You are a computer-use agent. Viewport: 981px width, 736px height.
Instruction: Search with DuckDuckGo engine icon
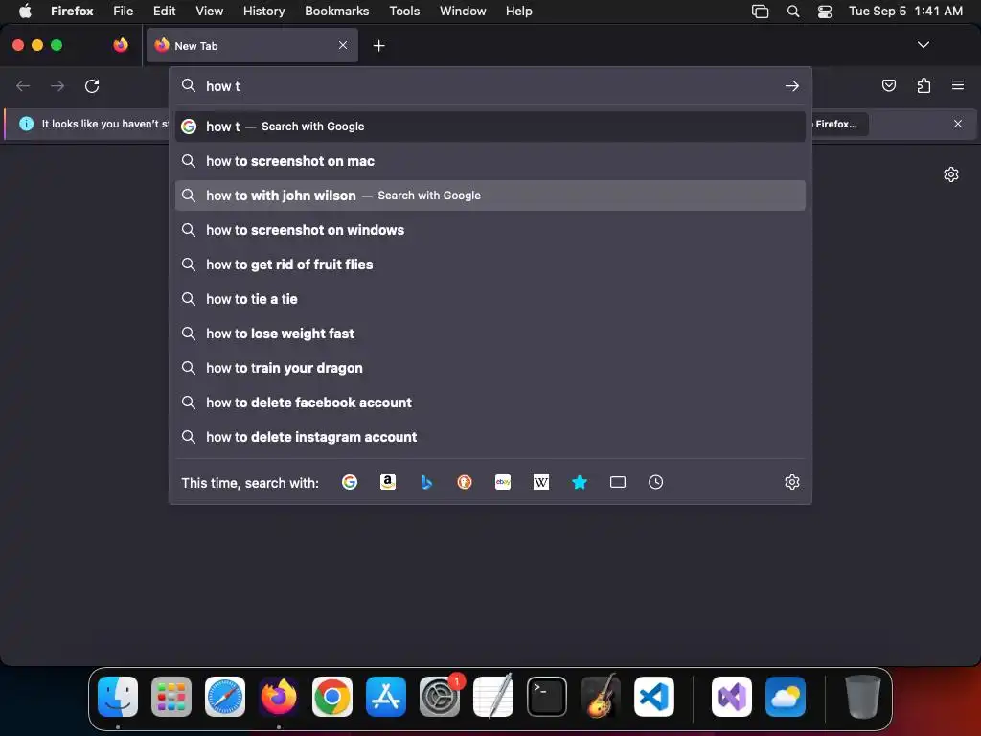coord(465,482)
